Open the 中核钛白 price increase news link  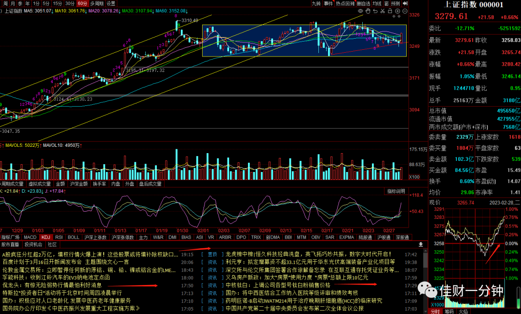pos(278,285)
